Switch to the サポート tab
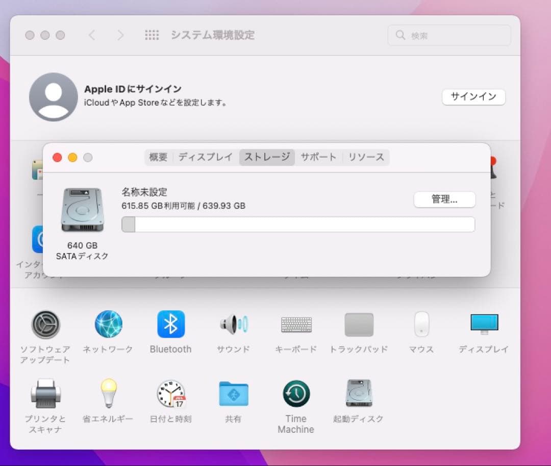Image resolution: width=551 pixels, height=466 pixels. 318,157
